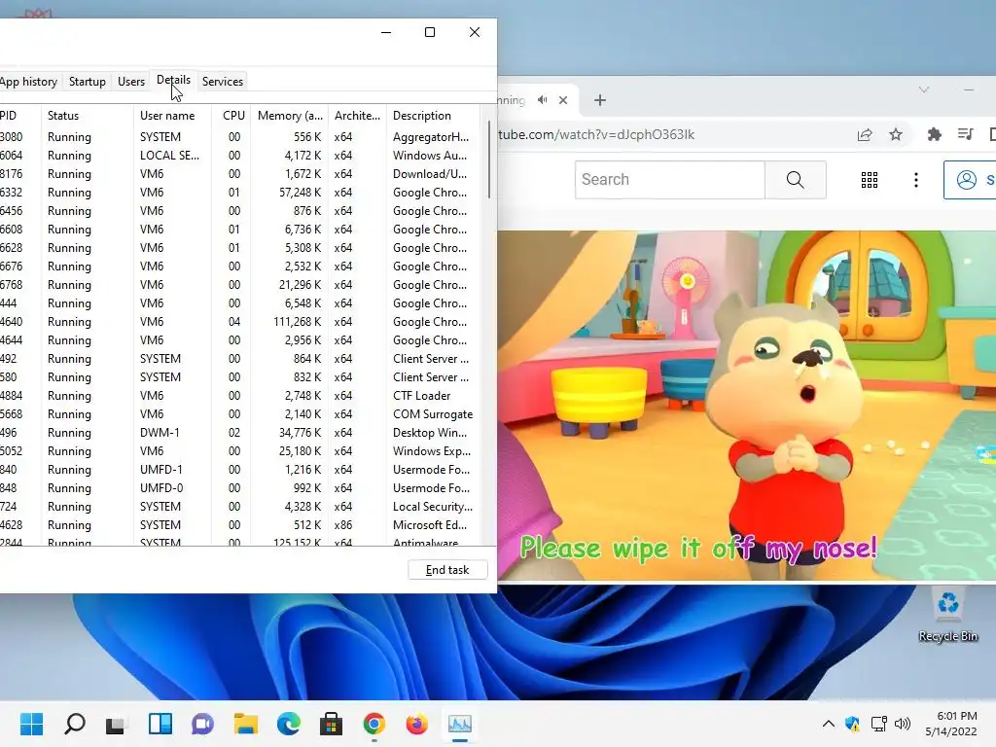
Task: Select Windows Exp... process row
Action: tap(240, 451)
